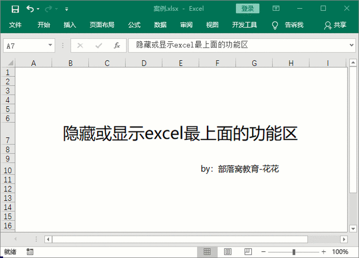The width and height of the screenshot is (359, 258).
Task: Select row 7 header
Action: tap(8, 134)
